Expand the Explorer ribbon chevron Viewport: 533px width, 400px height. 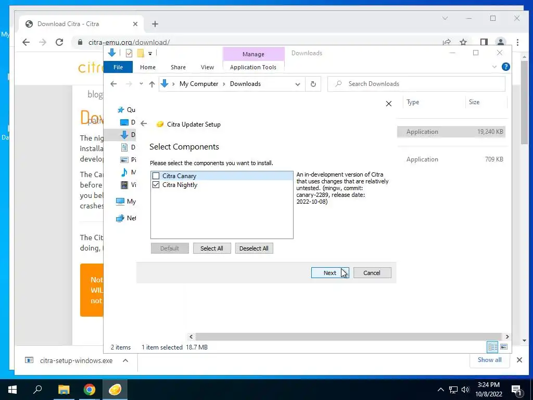(494, 67)
